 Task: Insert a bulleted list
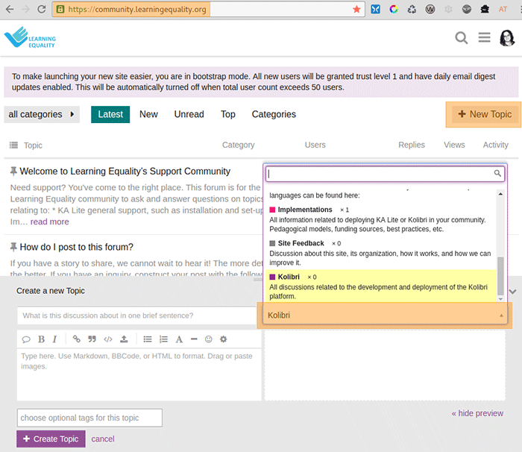pyautogui.click(x=148, y=339)
